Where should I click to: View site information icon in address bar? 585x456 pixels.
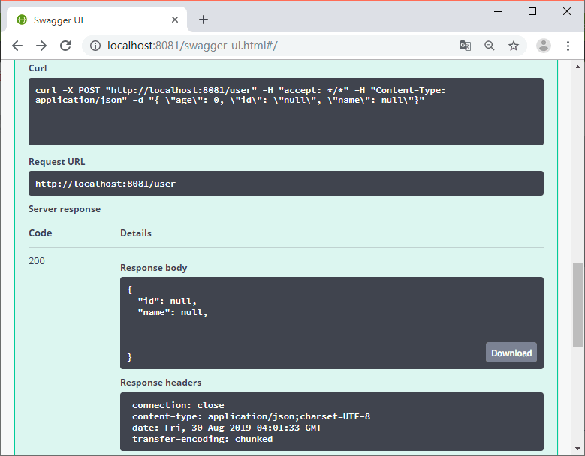[95, 46]
